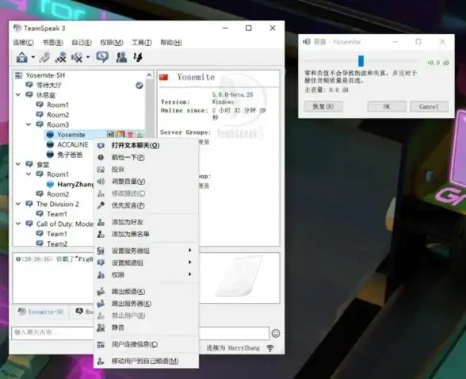466x379 pixels.
Task: Select Room2 under 食堂
Action: click(58, 194)
